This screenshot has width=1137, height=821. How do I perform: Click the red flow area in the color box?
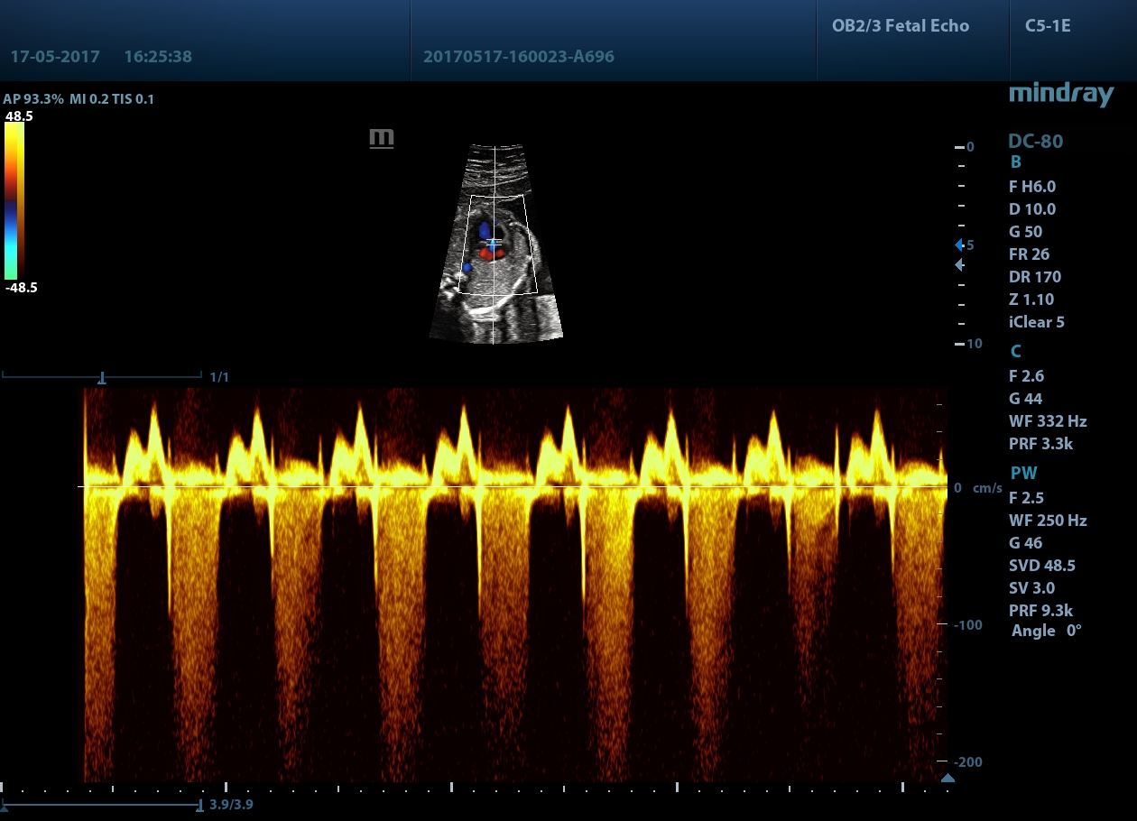(x=491, y=255)
